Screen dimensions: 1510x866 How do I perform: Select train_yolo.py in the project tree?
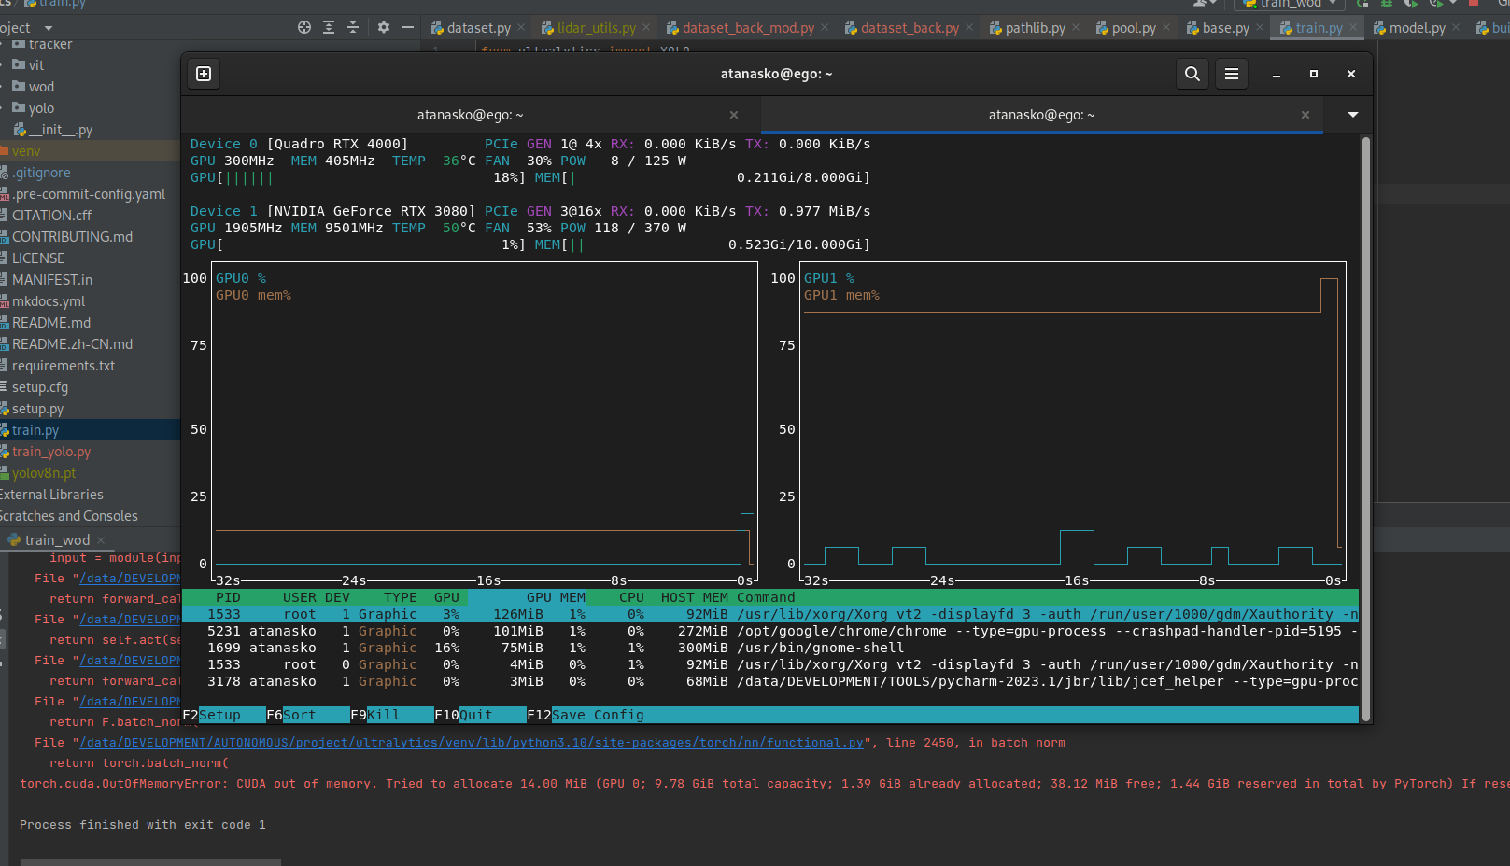[x=51, y=452]
